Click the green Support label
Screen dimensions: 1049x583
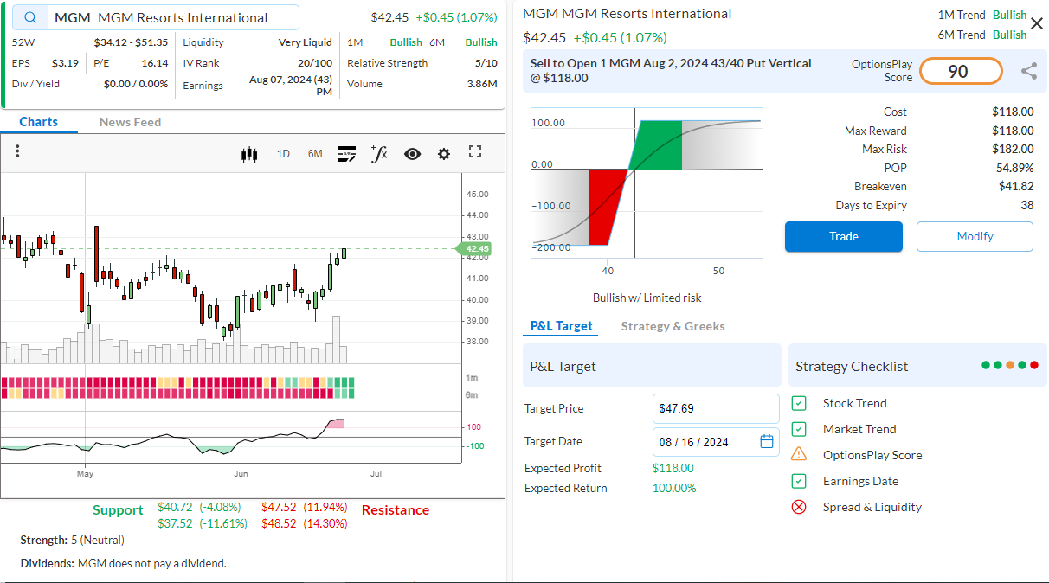pos(118,510)
